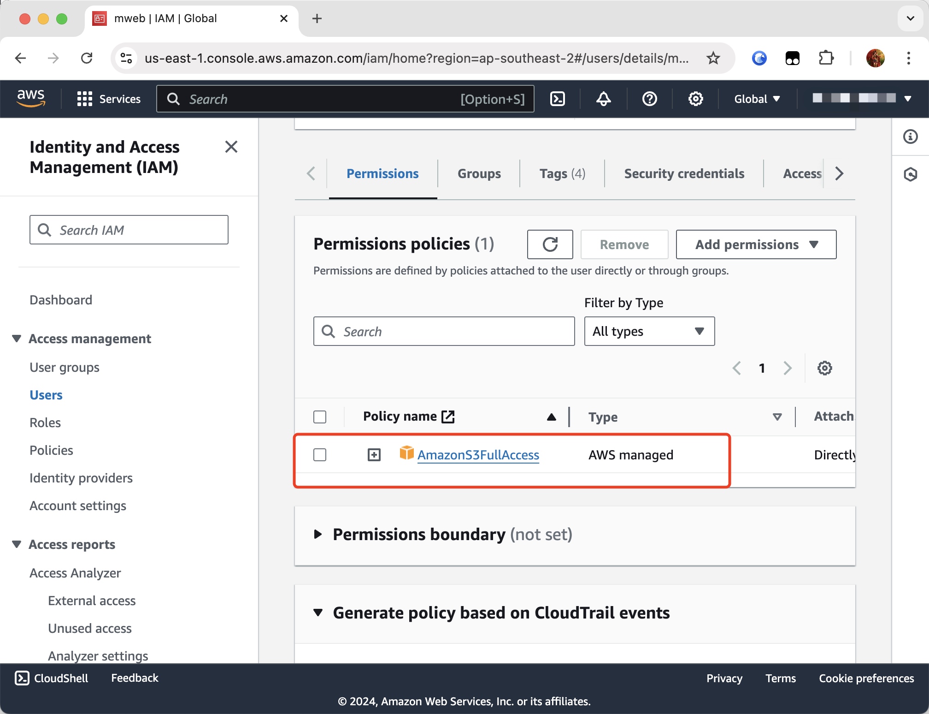
Task: Expand the AmazonS3FullAccess policy details
Action: coord(374,455)
